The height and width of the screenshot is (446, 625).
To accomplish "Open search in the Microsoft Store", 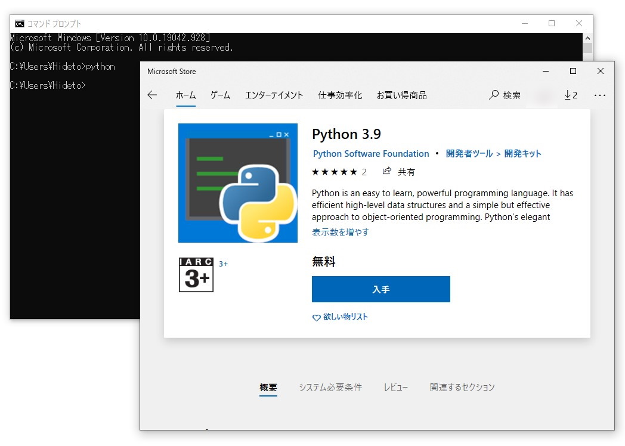I will [x=505, y=95].
